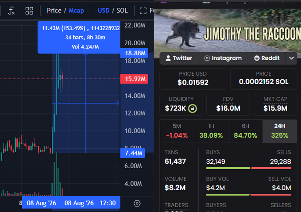
Task: Switch chart to Price mode
Action: pyautogui.click(x=54, y=10)
